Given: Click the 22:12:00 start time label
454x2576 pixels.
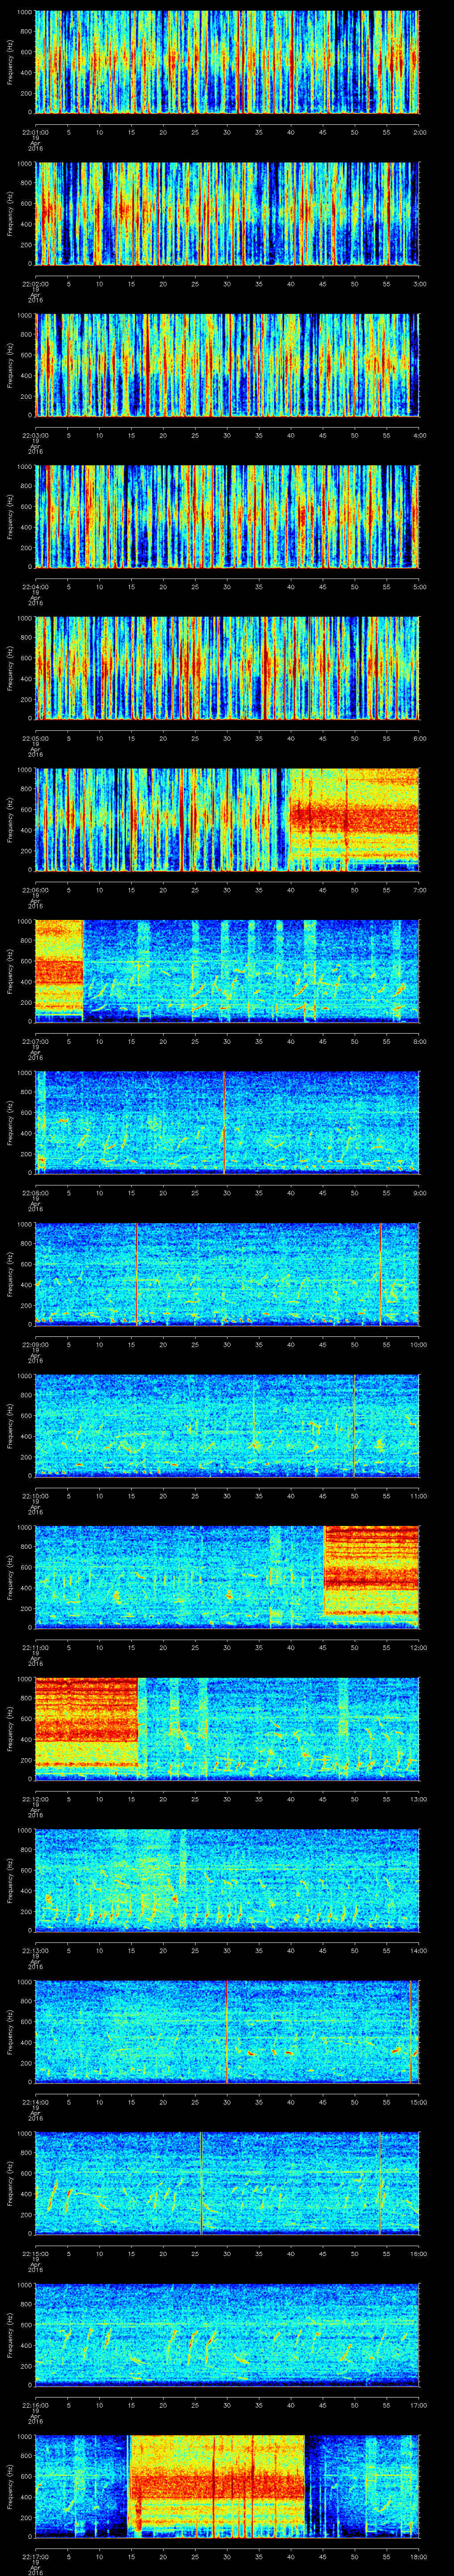Looking at the screenshot, I should point(35,1799).
